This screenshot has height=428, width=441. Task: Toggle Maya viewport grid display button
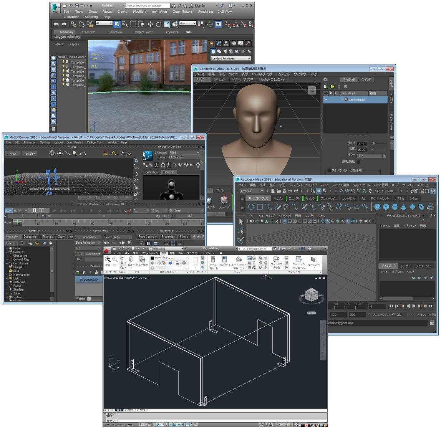[285, 221]
